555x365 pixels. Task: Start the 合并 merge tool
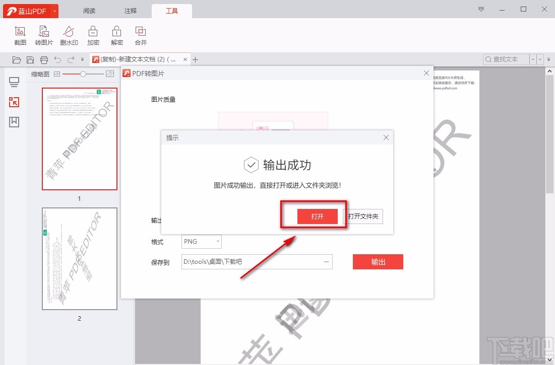point(141,35)
